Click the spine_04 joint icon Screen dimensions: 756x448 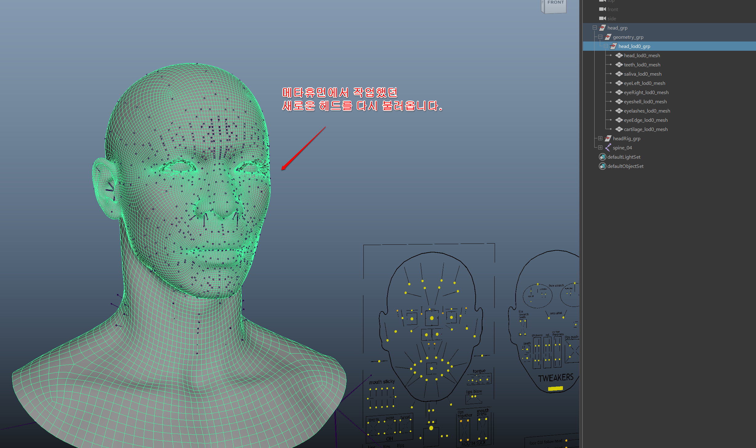[x=608, y=148]
